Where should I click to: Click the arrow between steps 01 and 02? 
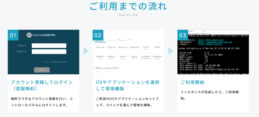(86, 51)
